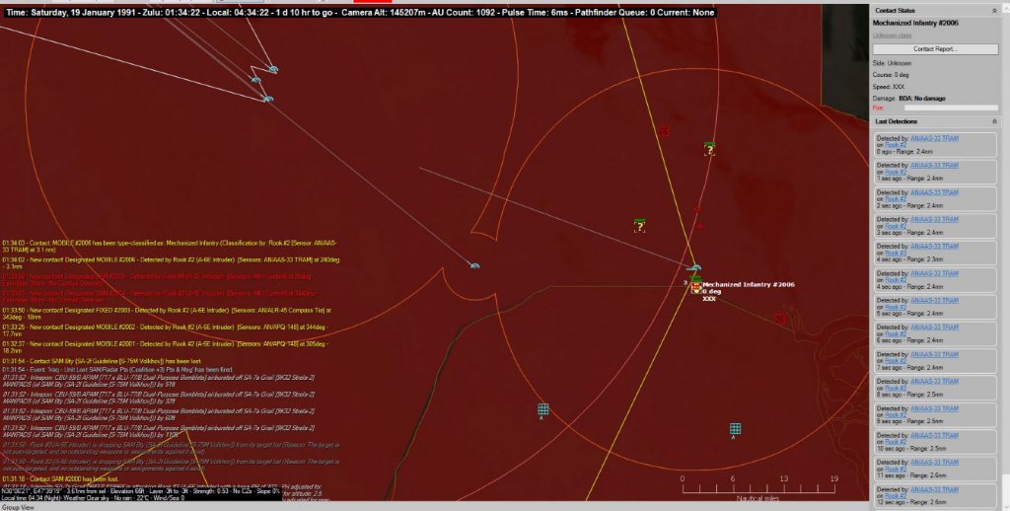Open Rook #2 link in the 10 sec ago detection
This screenshot has height=511, width=1010.
pos(896,442)
